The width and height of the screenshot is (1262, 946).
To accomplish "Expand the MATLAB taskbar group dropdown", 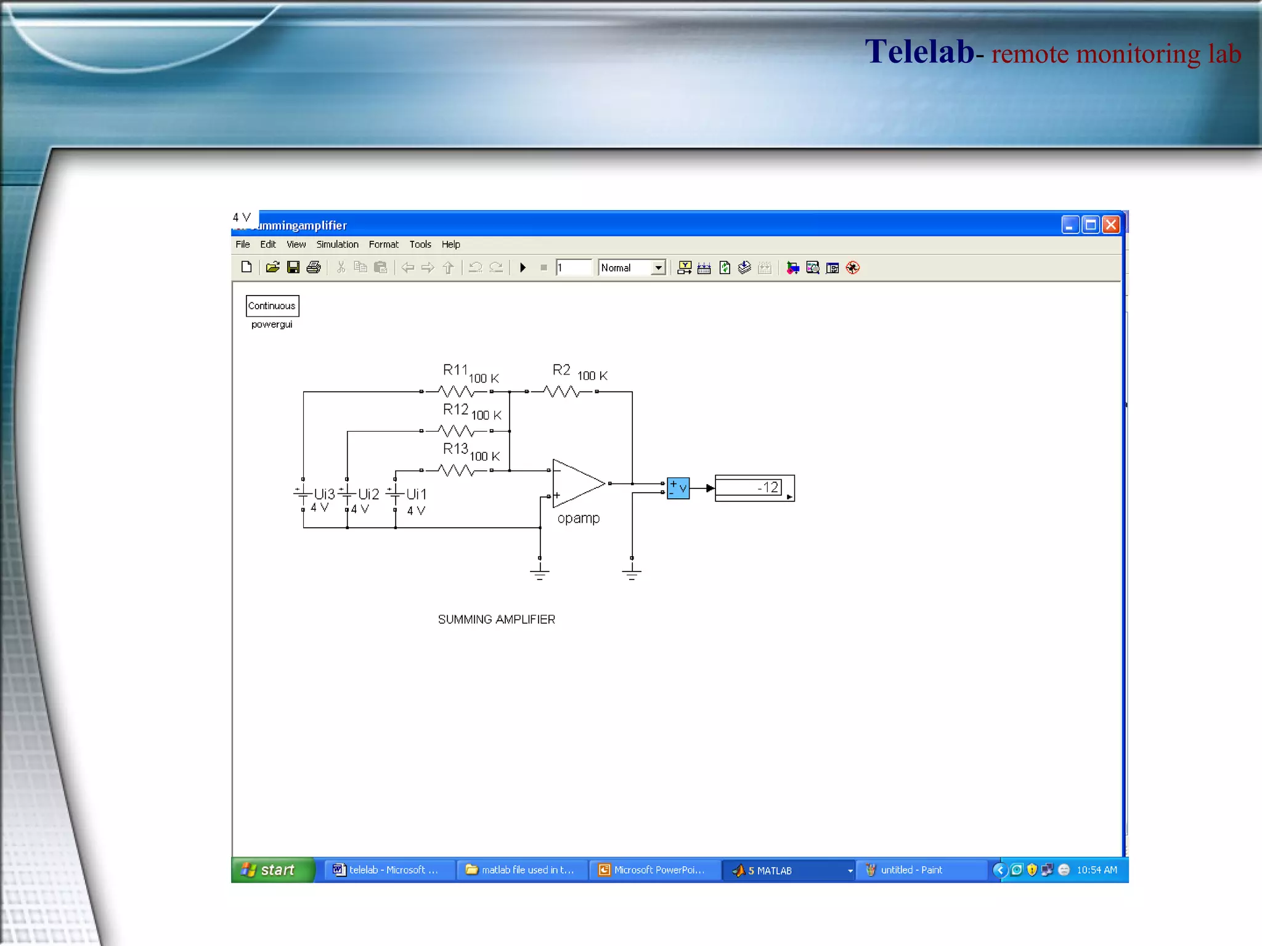I will click(850, 870).
